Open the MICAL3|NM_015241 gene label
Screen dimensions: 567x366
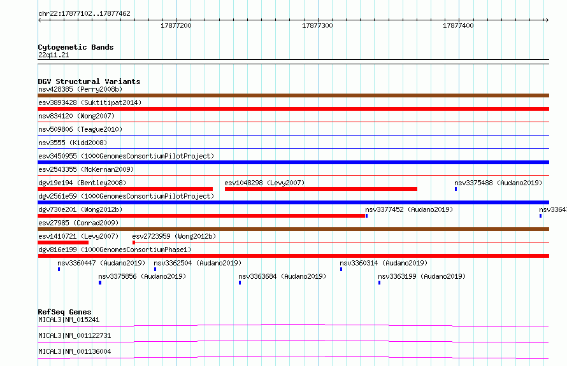69,320
